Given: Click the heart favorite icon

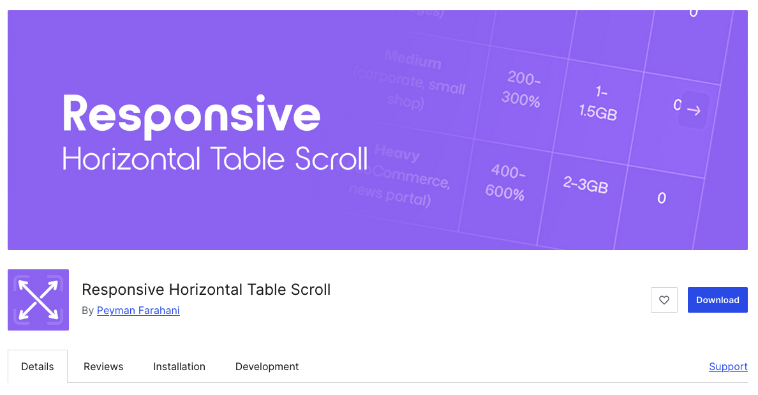Looking at the screenshot, I should [x=664, y=300].
